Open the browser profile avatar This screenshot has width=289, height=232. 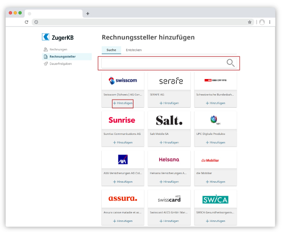pos(262,22)
